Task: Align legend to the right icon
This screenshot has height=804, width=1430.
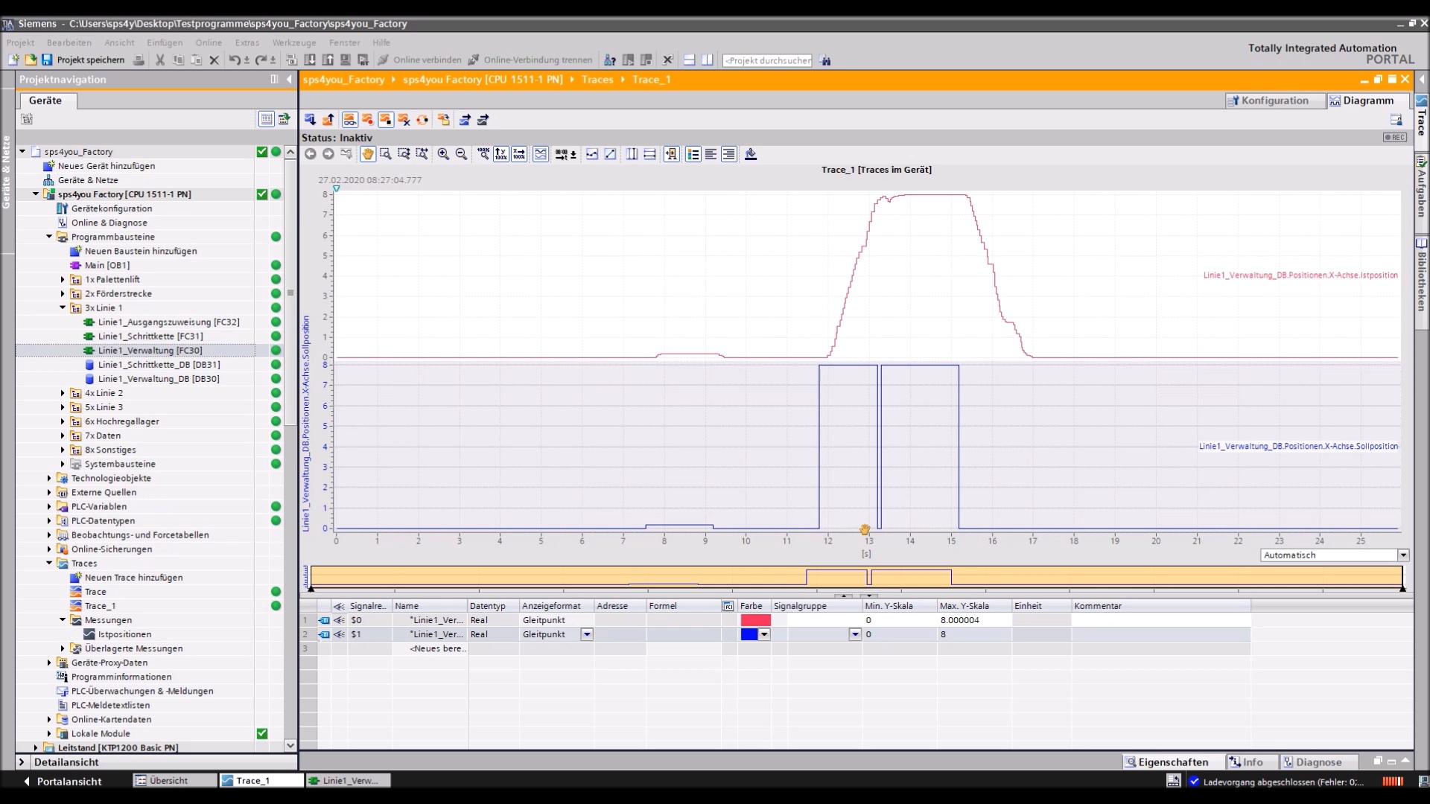Action: tap(729, 154)
